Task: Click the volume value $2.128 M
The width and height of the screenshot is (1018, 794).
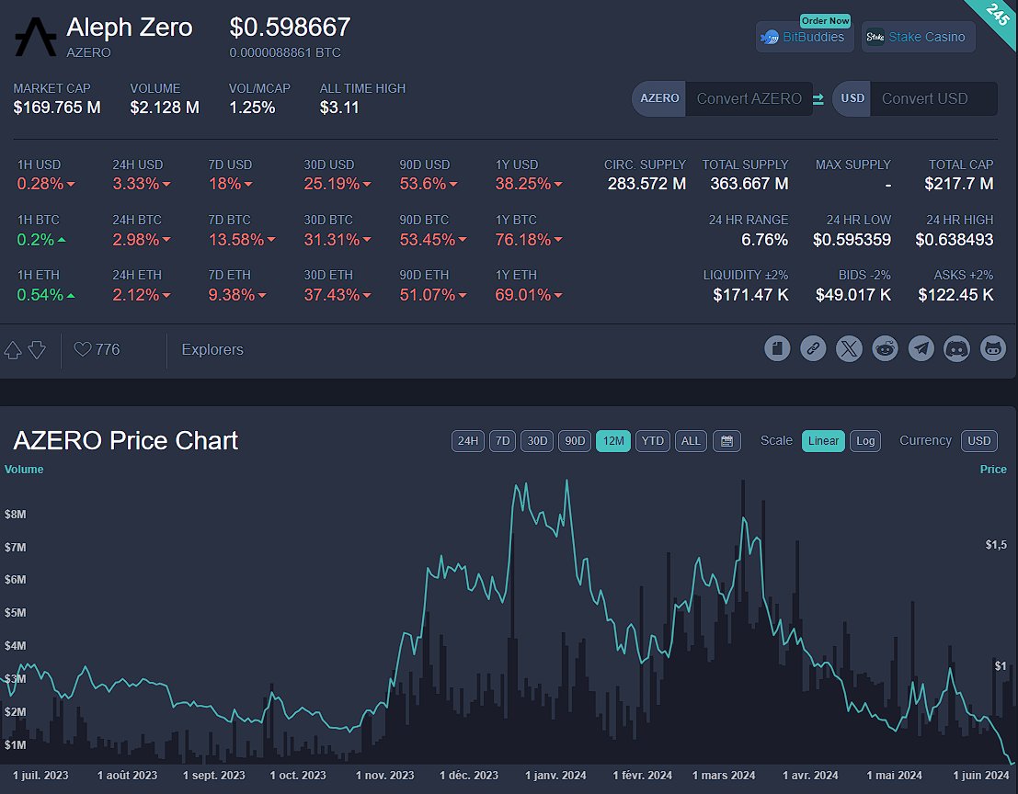Action: (165, 108)
